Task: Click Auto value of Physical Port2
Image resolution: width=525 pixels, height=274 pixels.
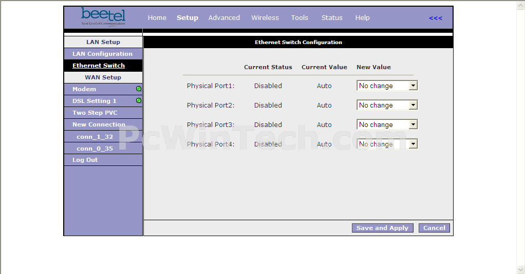Action: click(324, 105)
